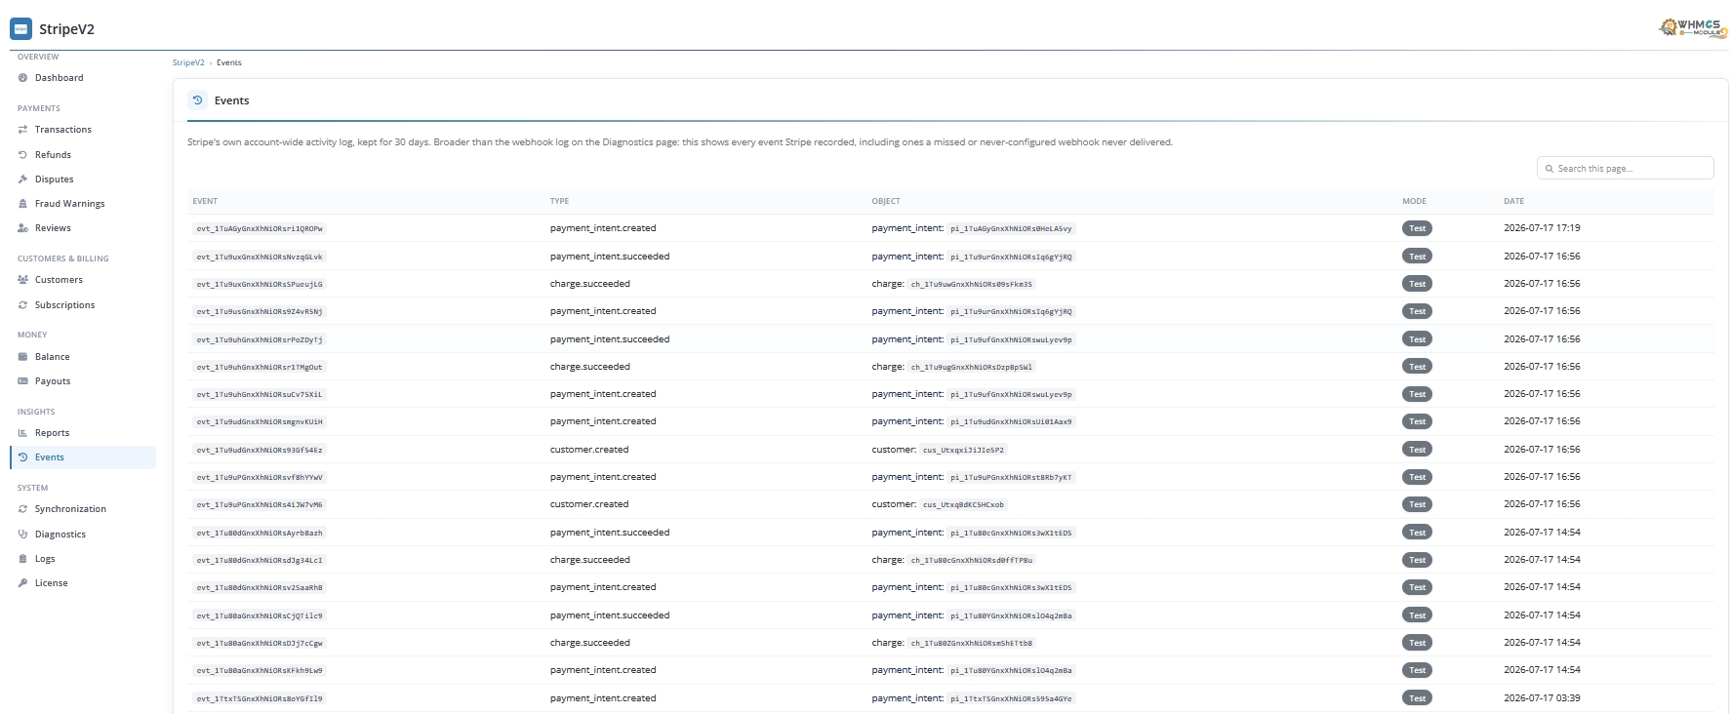Click event ID evt_1Tu9uxGnxXhNiORsNvzqGLvk
This screenshot has width=1730, height=714.
point(260,257)
